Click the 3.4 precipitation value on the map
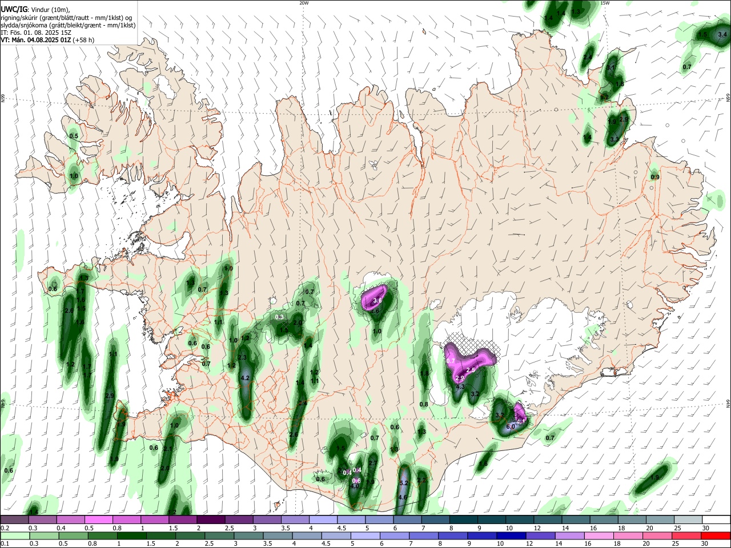731x548 pixels. pyautogui.click(x=722, y=35)
